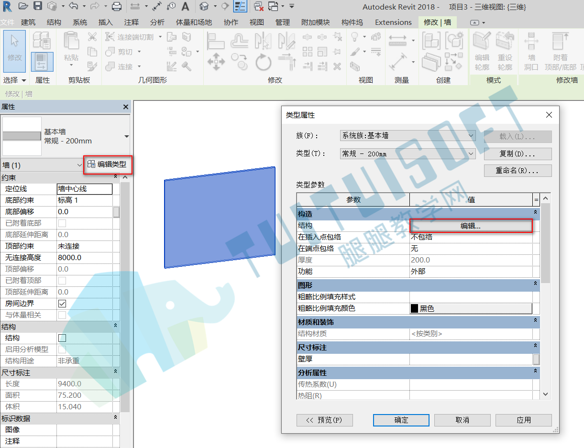584x448 pixels.
Task: Click the 编辑轮廓 edit profile tool
Action: [x=482, y=52]
